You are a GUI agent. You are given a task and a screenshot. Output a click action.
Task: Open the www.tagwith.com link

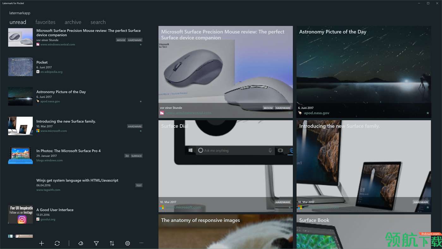coord(48,190)
